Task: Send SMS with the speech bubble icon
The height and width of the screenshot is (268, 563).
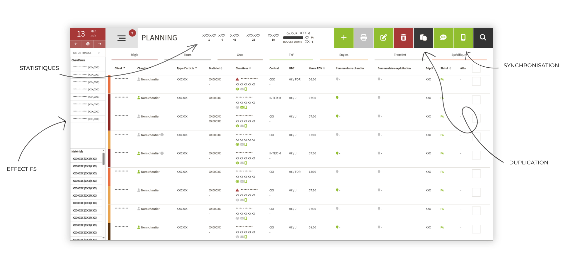Action: click(x=443, y=37)
